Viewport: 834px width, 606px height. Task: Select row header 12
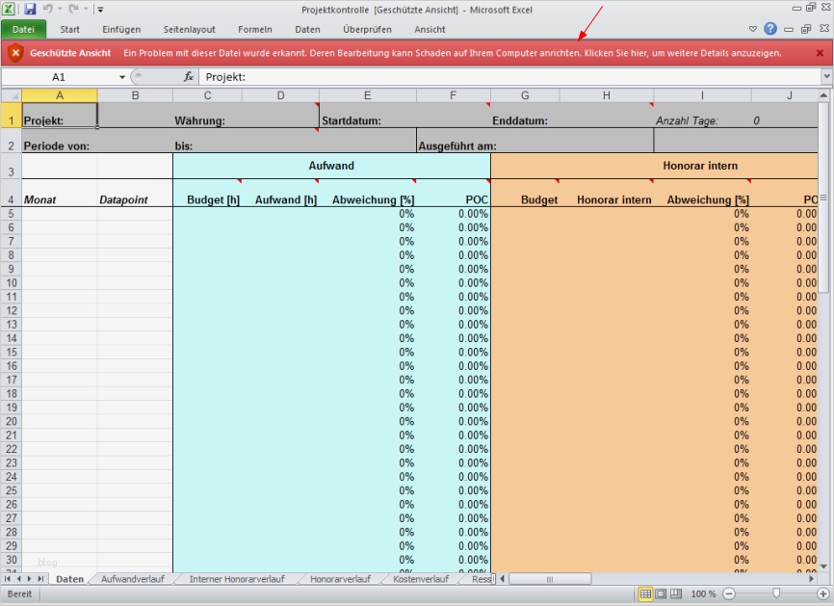pyautogui.click(x=12, y=310)
